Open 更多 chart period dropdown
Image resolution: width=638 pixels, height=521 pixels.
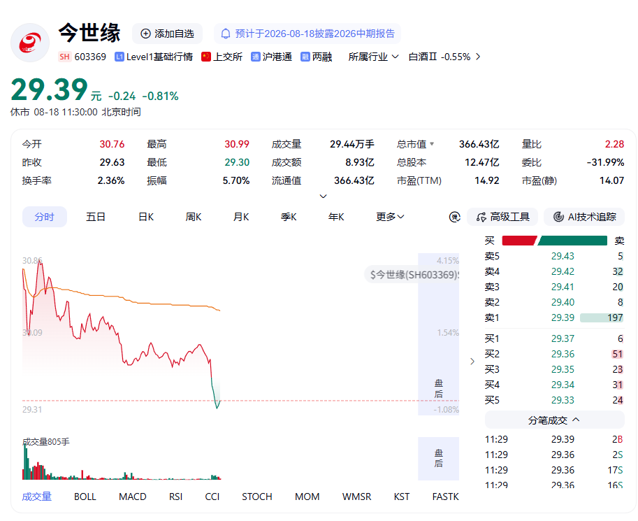coord(390,217)
